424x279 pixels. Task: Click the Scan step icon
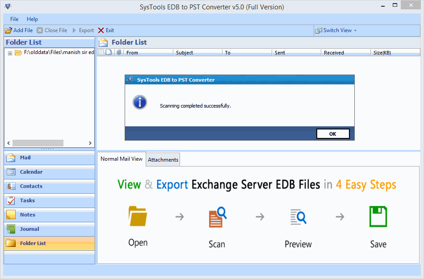click(x=218, y=217)
